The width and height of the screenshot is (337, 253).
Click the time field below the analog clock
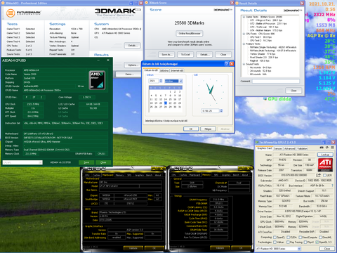coord(210,111)
